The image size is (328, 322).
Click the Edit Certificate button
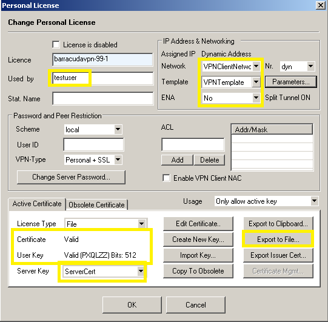click(198, 224)
